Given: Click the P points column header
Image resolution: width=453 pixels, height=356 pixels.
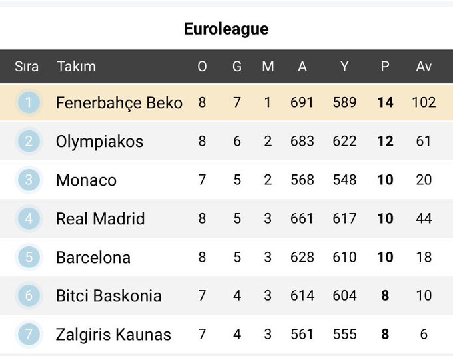Looking at the screenshot, I should 385,67.
